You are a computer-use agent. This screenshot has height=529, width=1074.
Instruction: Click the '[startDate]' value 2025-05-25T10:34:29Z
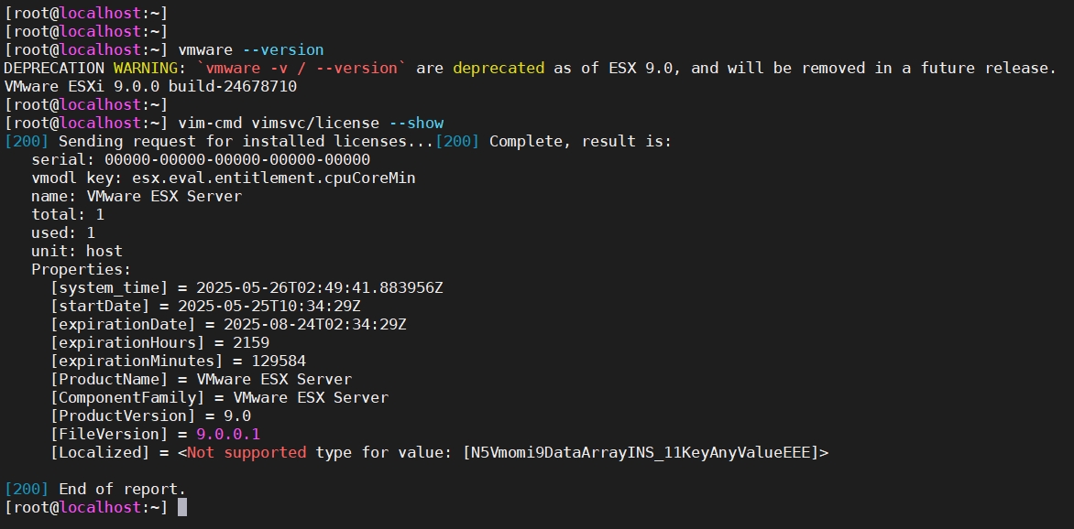click(x=268, y=306)
